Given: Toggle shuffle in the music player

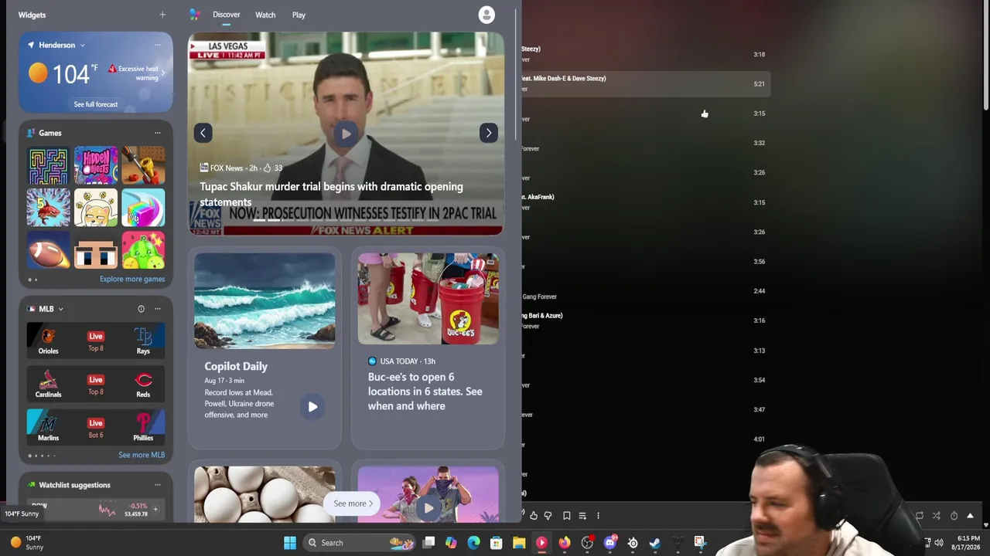Looking at the screenshot, I should (x=936, y=516).
